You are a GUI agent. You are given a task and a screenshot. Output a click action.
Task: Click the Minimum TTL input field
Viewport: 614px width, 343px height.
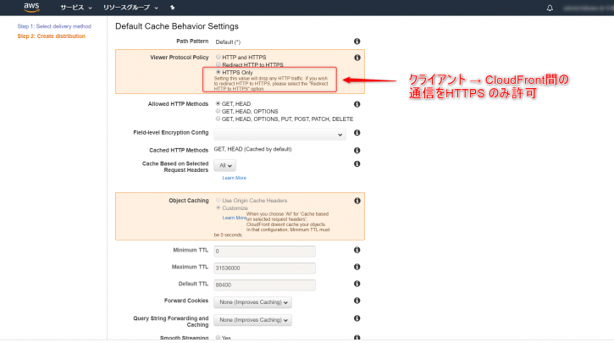pyautogui.click(x=264, y=252)
